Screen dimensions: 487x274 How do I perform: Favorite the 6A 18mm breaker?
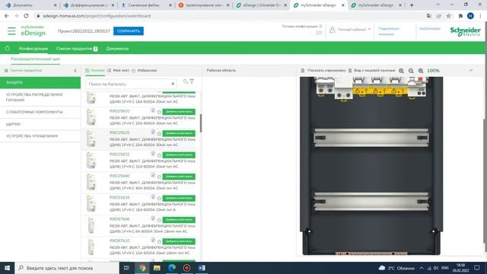click(159, 220)
